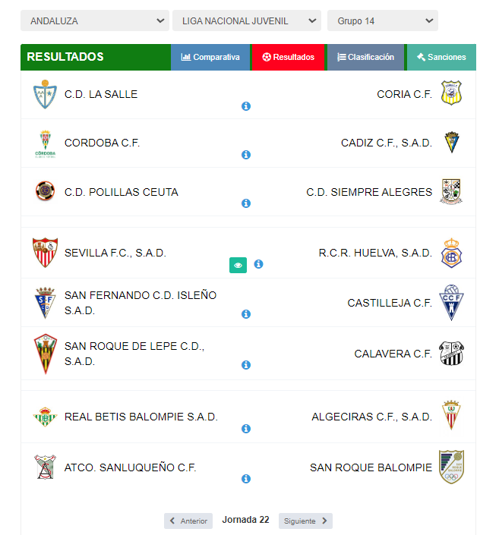Click info icon for La Salle vs Coria
The height and width of the screenshot is (535, 499).
pyautogui.click(x=246, y=106)
